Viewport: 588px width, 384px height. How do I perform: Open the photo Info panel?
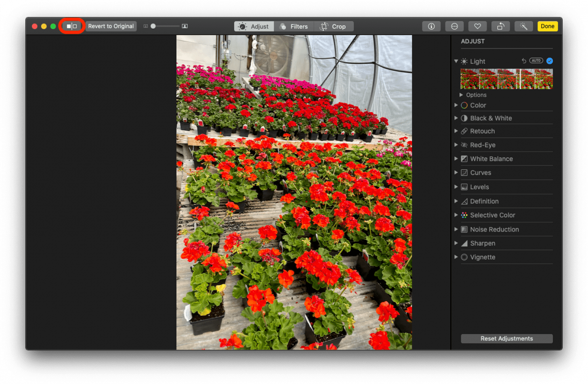(431, 26)
